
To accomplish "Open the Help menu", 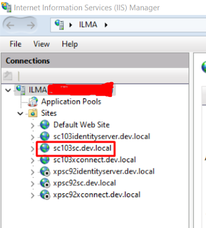I will (x=70, y=44).
